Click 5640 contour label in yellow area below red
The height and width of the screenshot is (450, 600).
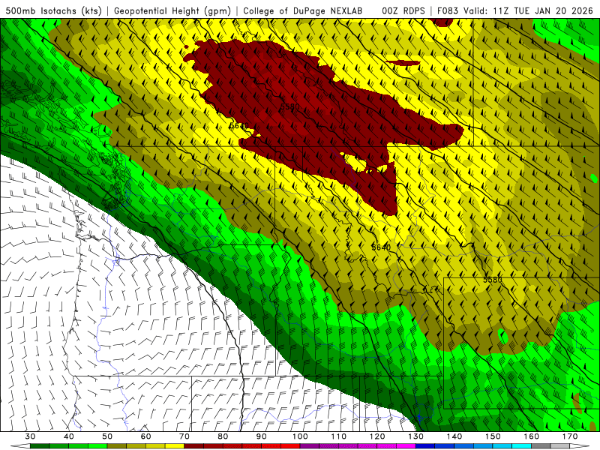381,247
